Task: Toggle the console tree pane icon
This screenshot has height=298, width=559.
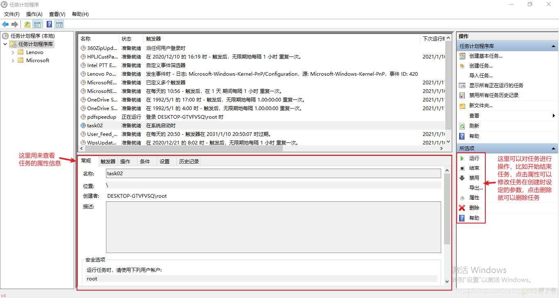Action: (x=37, y=24)
